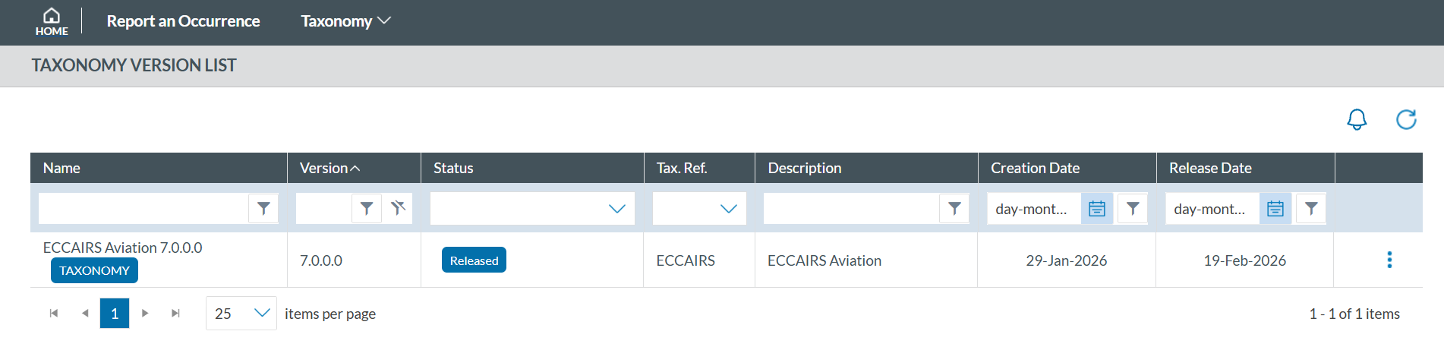Image resolution: width=1444 pixels, height=347 pixels.
Task: Apply the Creation Date filter
Action: click(1133, 208)
